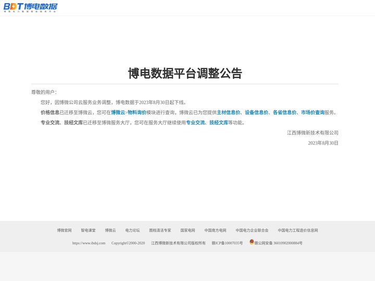Visit 国家电网 footer link
The height and width of the screenshot is (281, 375).
(x=187, y=231)
